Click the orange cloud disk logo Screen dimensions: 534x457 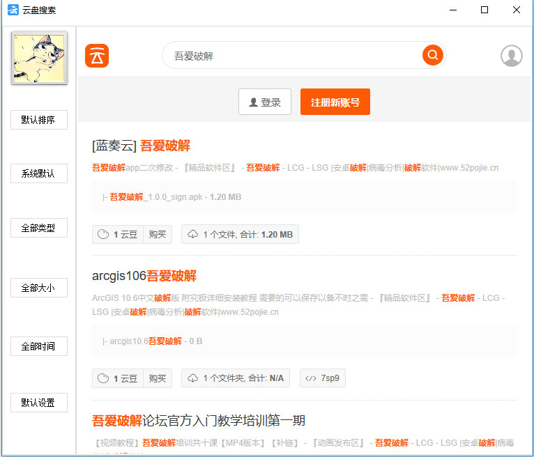(97, 56)
